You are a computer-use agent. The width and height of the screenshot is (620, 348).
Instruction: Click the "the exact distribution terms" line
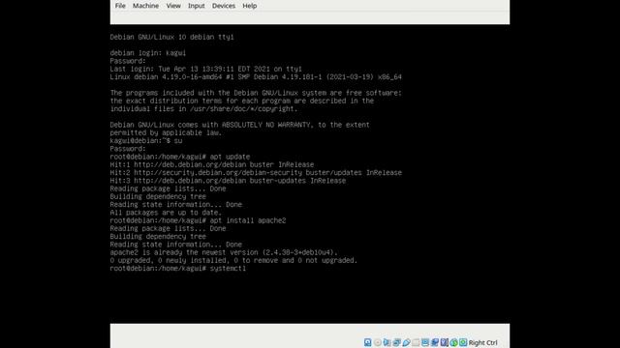click(242, 101)
